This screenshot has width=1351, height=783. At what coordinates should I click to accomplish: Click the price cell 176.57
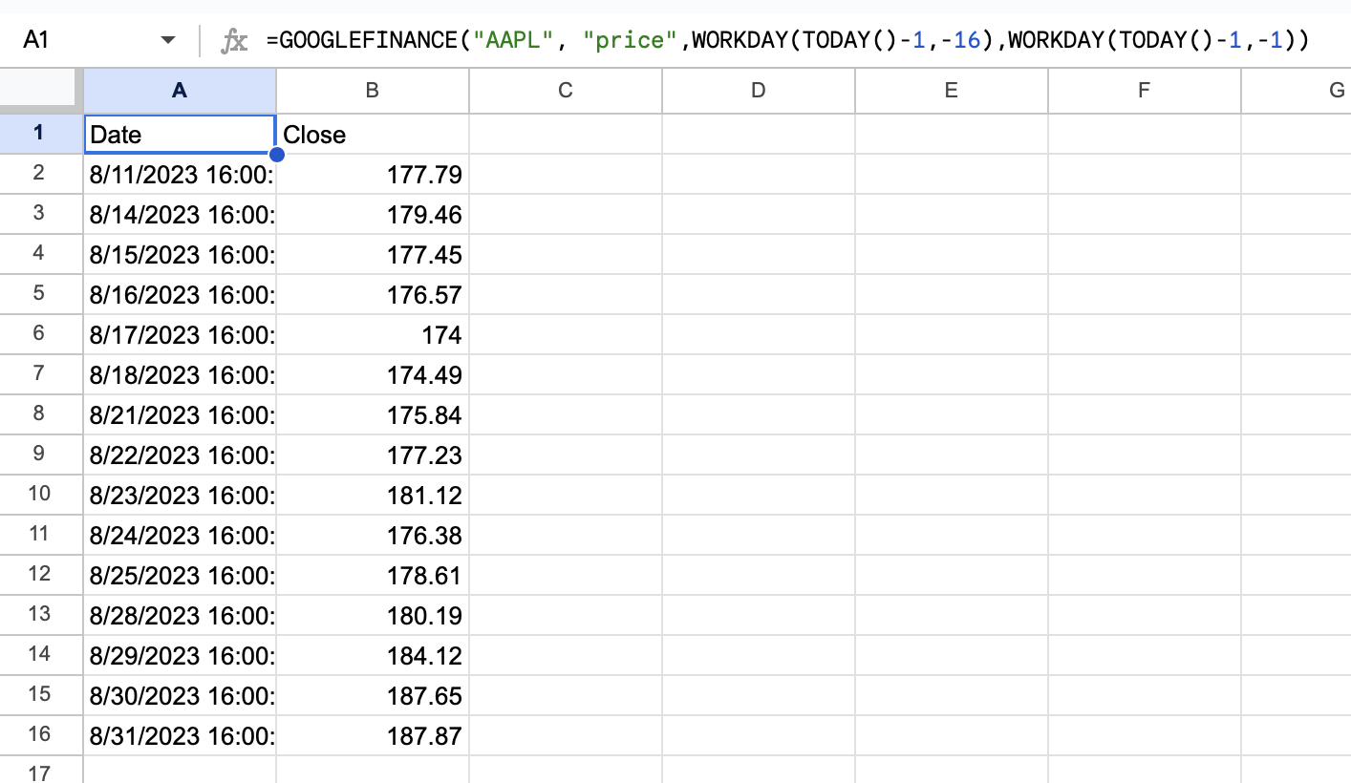(373, 294)
